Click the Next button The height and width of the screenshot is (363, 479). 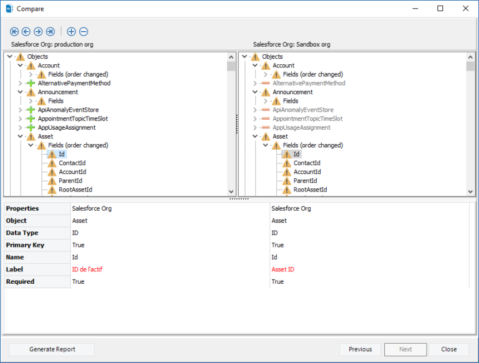pos(405,349)
